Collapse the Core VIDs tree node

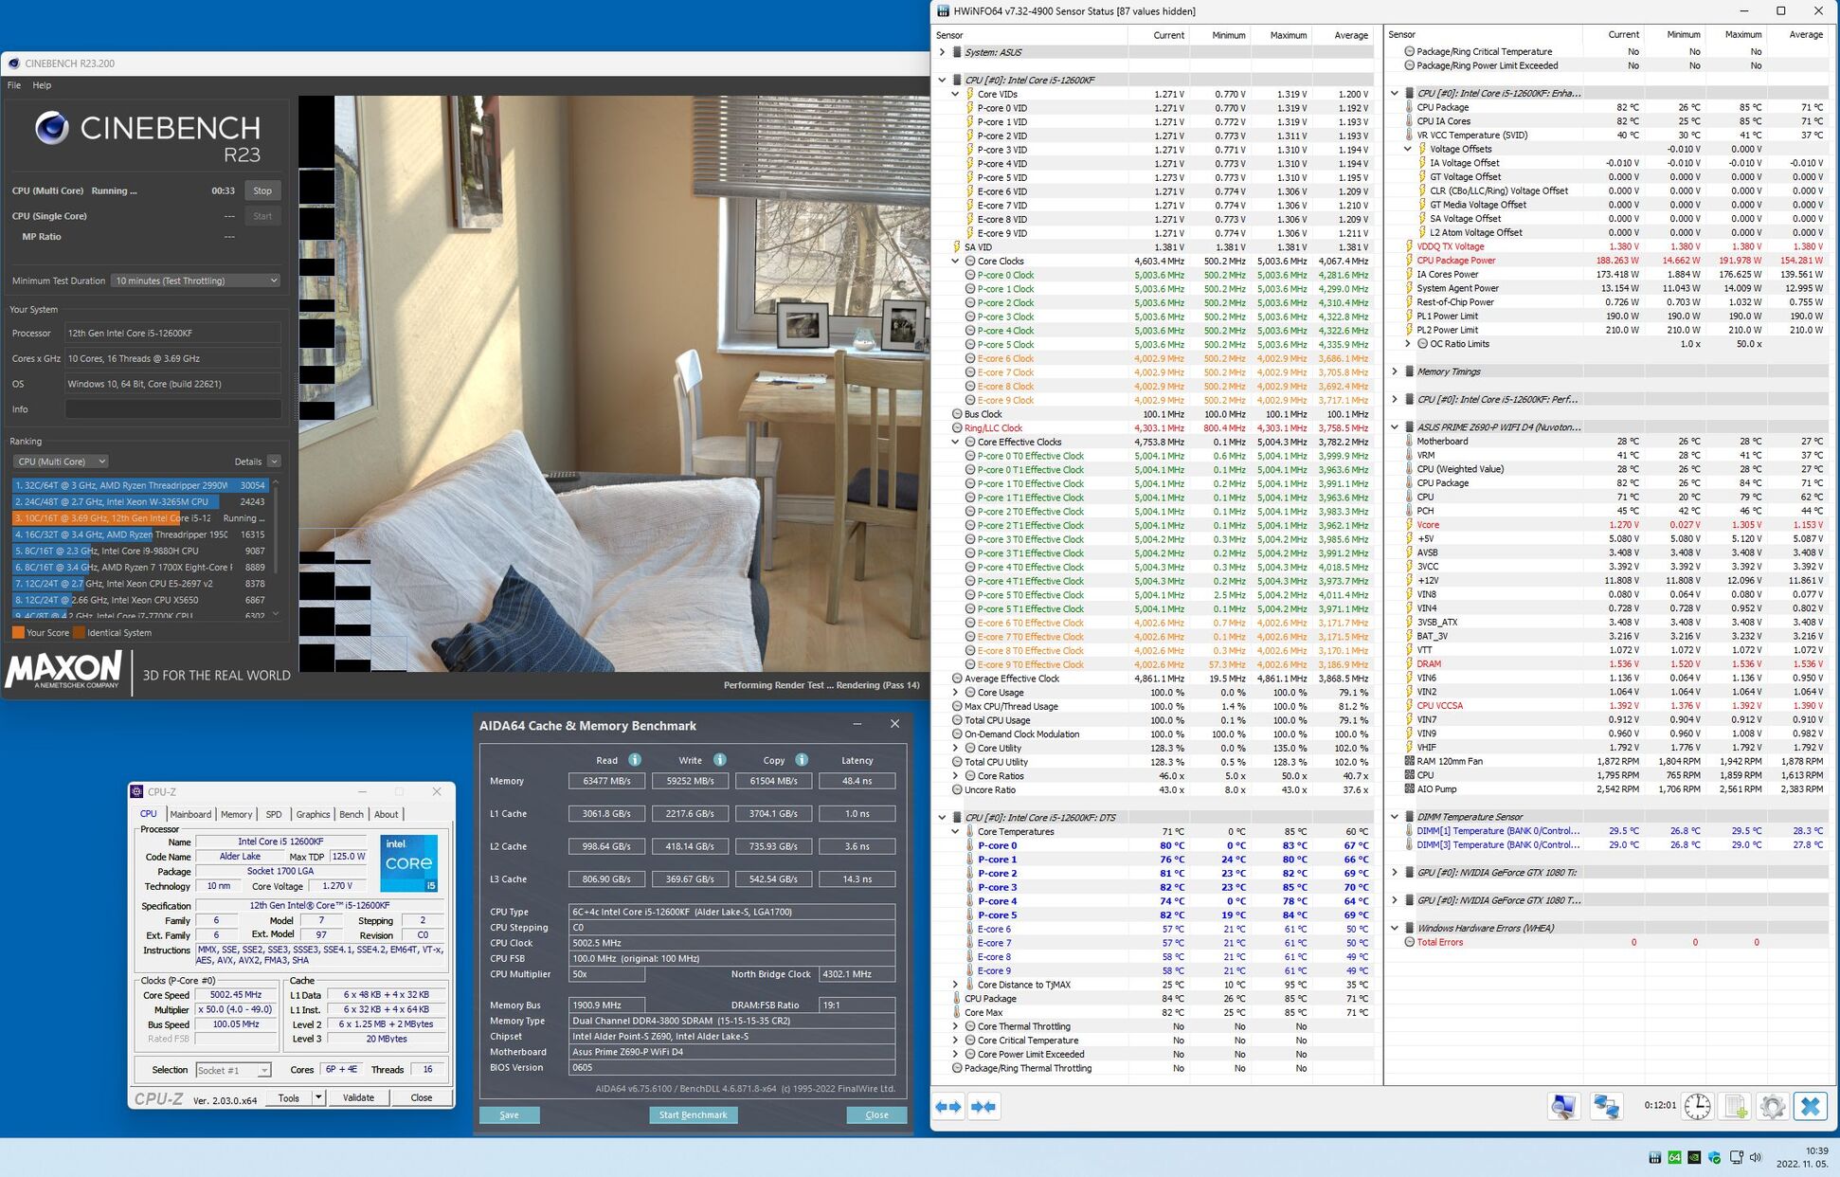coord(955,94)
